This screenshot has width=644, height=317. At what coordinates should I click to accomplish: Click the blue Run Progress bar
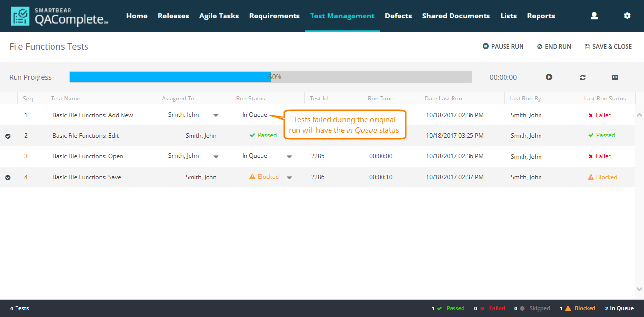170,77
